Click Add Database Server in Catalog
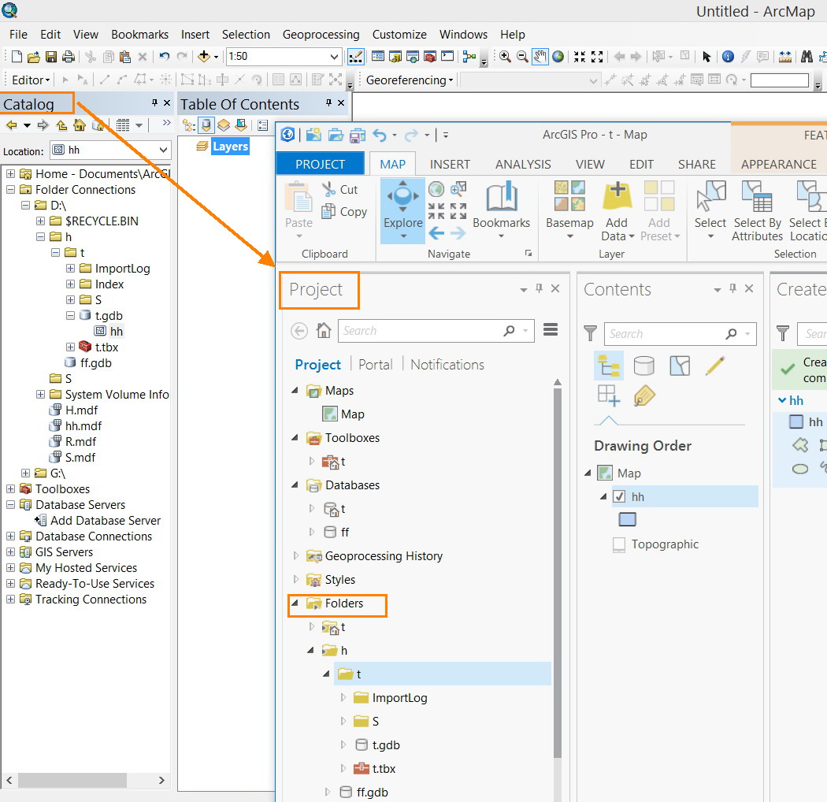Viewport: 827px width, 802px height. (x=98, y=521)
